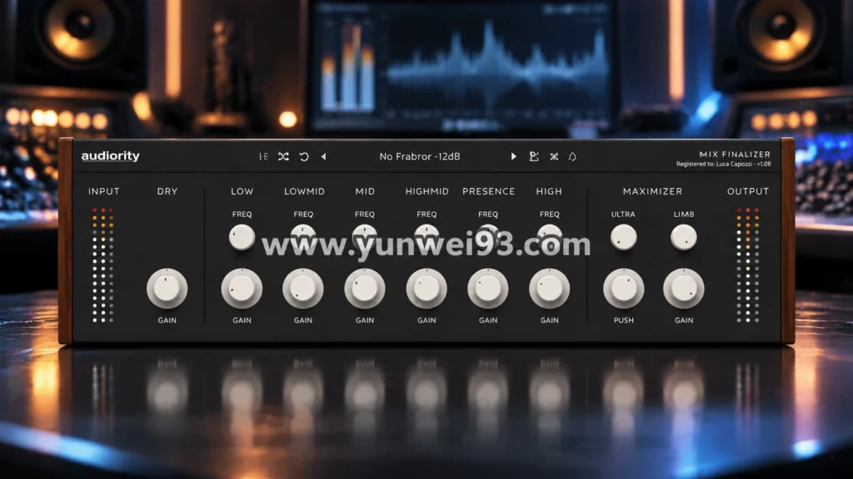This screenshot has width=853, height=479.
Task: Click the "PRESENCE" band label
Action: click(x=488, y=191)
